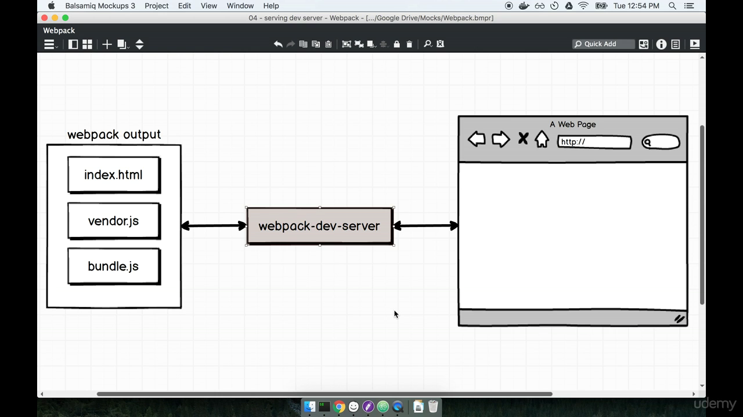Open the Balsamiq project hamburger menu
Viewport: 743px width, 417px height.
pyautogui.click(x=50, y=45)
